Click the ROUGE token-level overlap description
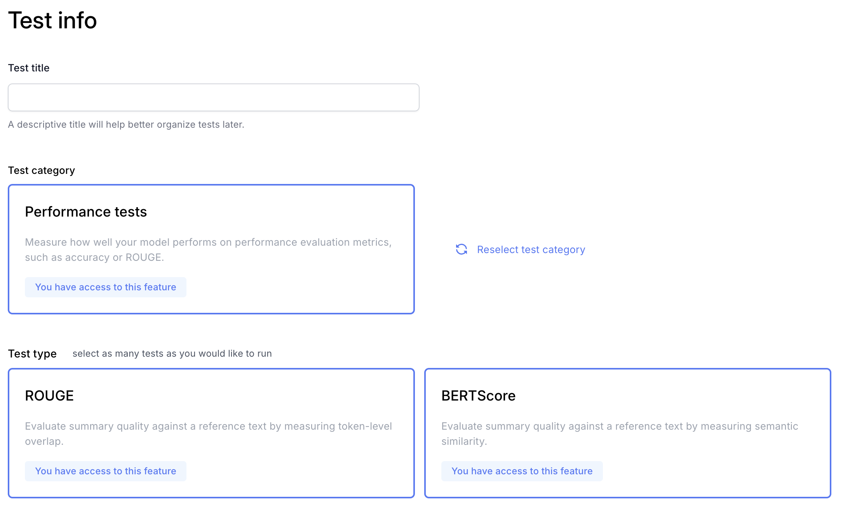 (209, 434)
